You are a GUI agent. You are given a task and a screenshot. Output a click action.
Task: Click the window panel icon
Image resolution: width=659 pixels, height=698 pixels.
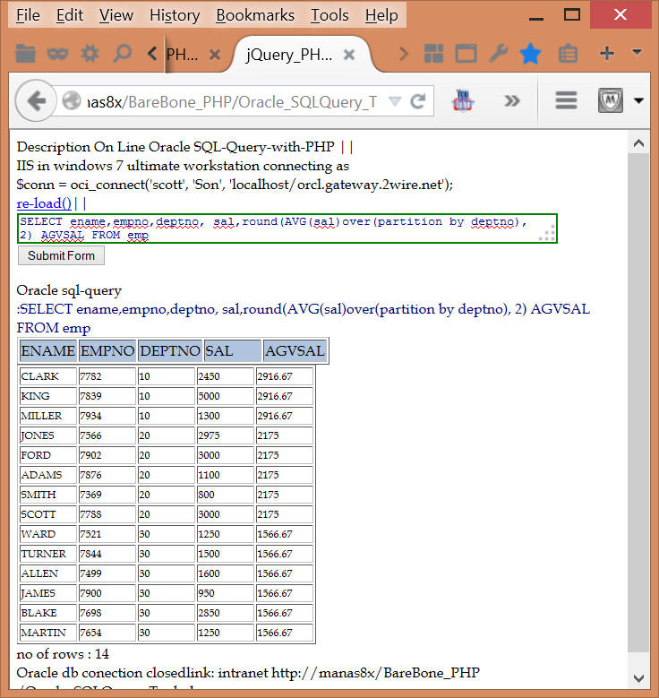[x=466, y=54]
